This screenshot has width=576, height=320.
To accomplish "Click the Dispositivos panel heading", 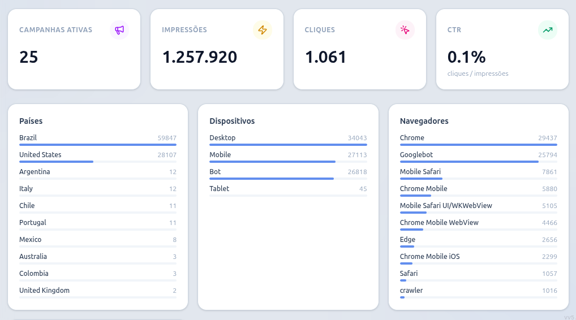I will [232, 121].
